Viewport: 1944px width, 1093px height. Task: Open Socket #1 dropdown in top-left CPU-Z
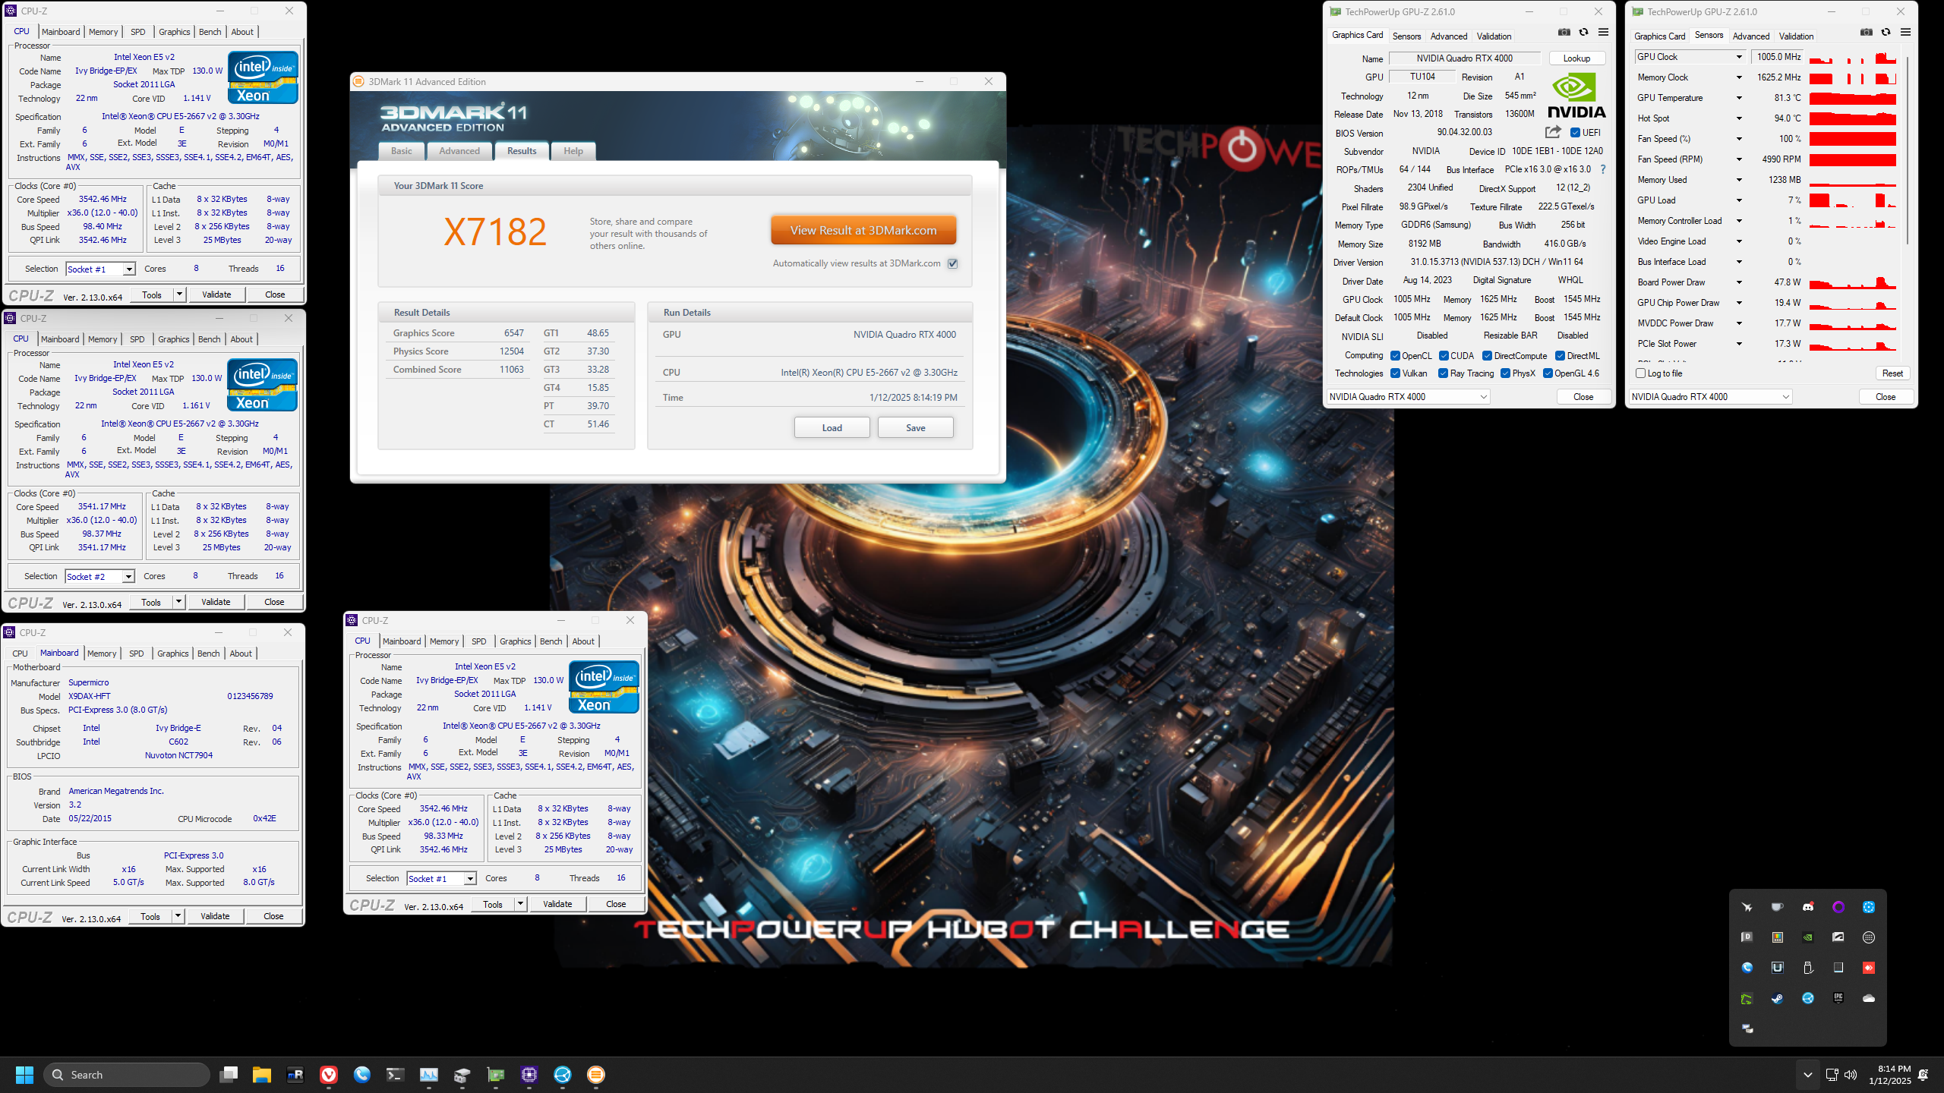tap(100, 269)
